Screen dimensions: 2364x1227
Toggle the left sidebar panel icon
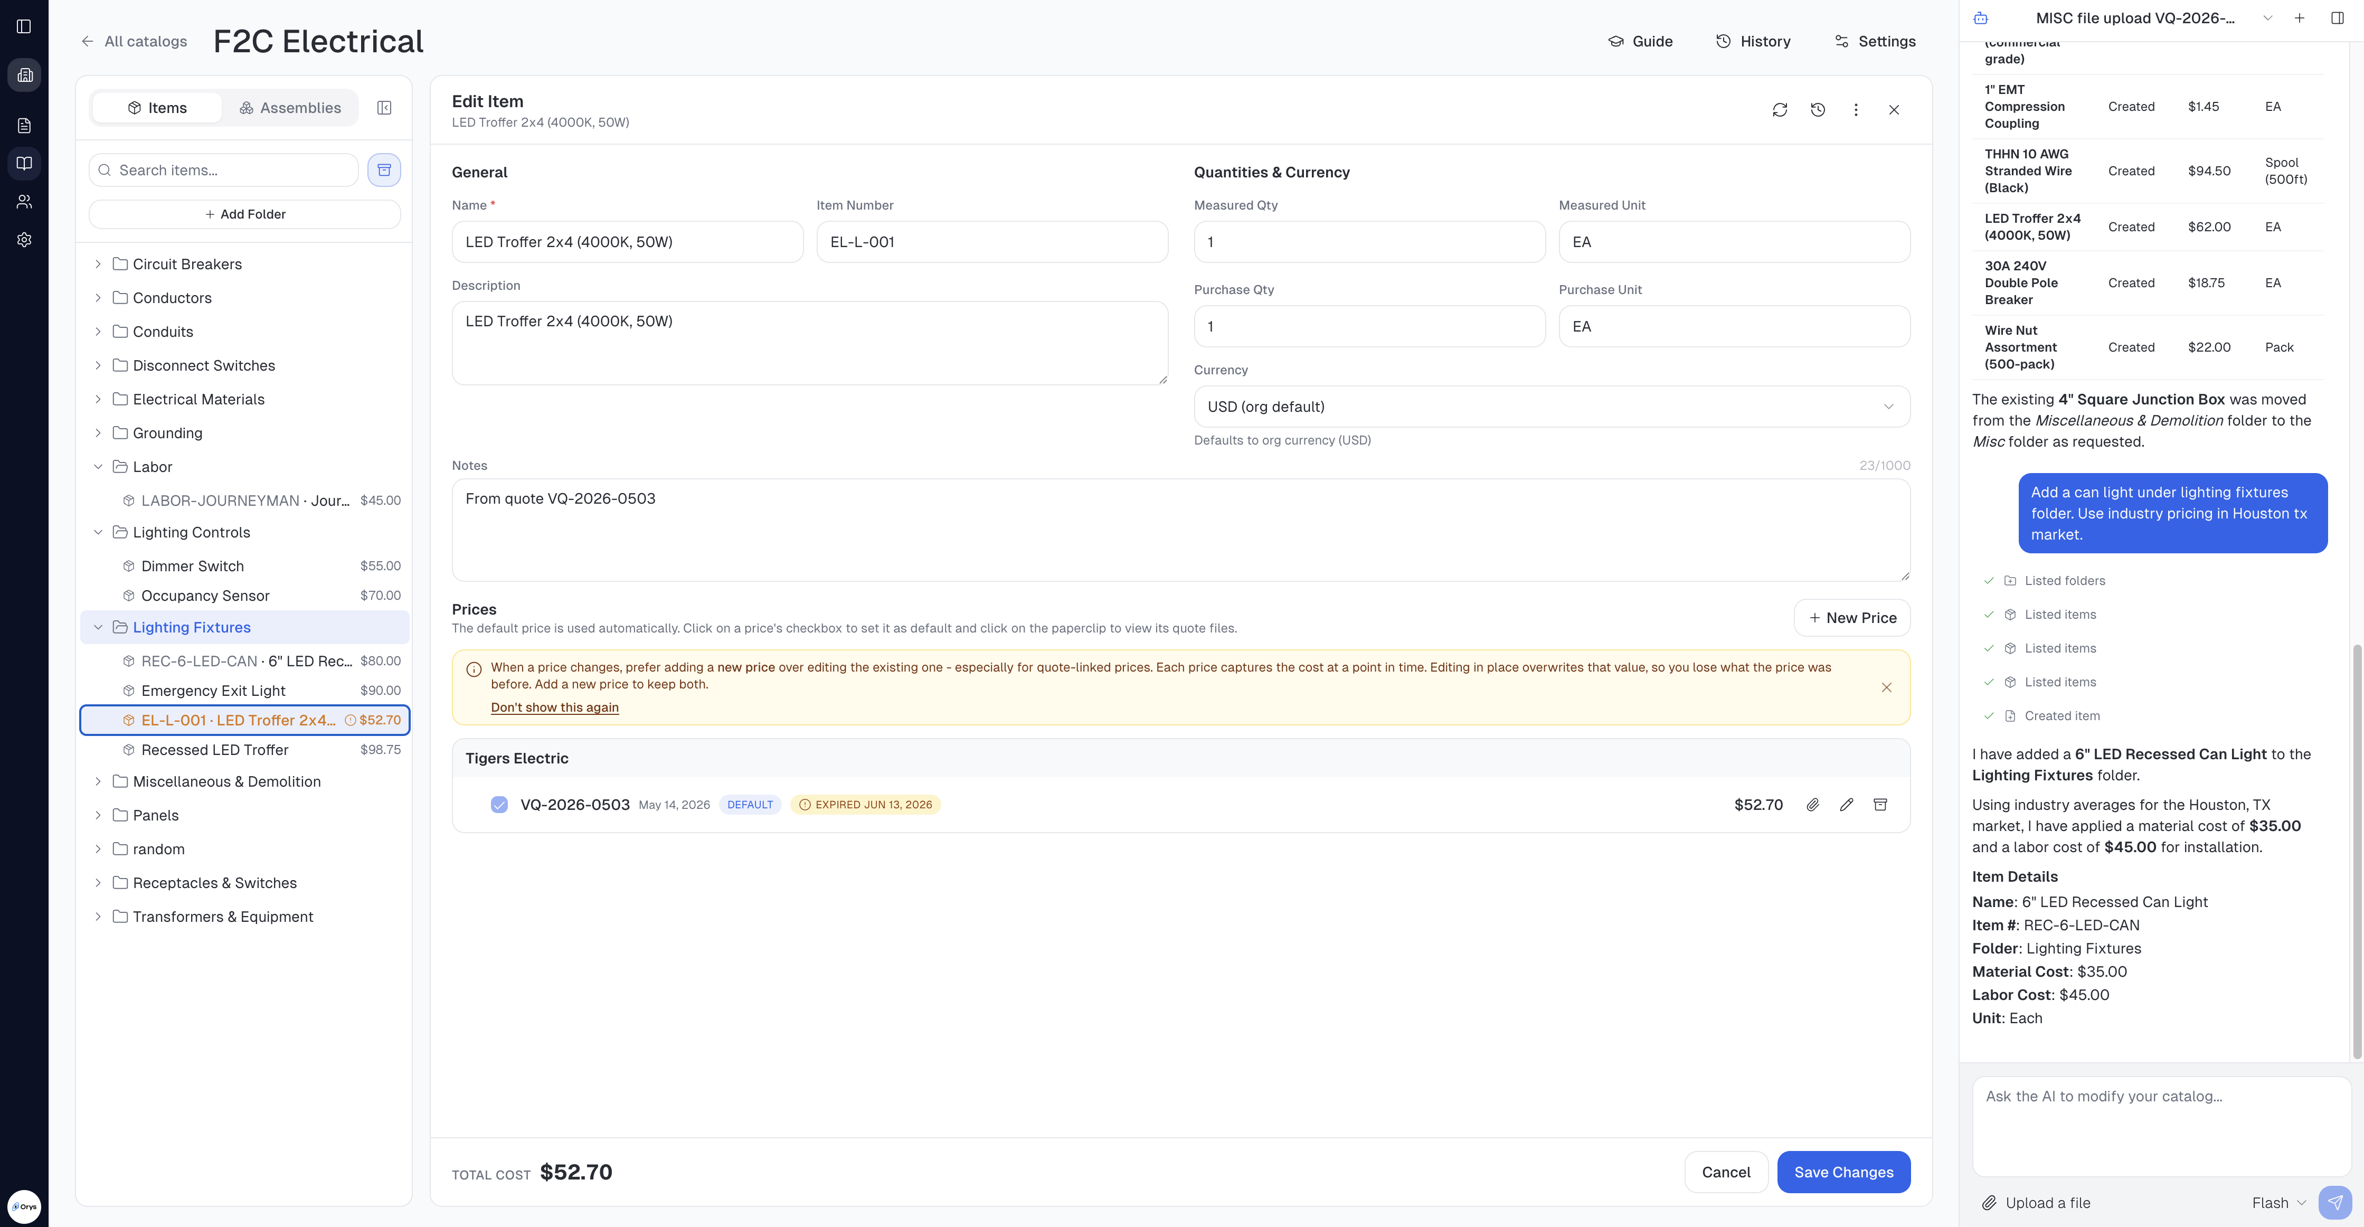click(x=24, y=26)
